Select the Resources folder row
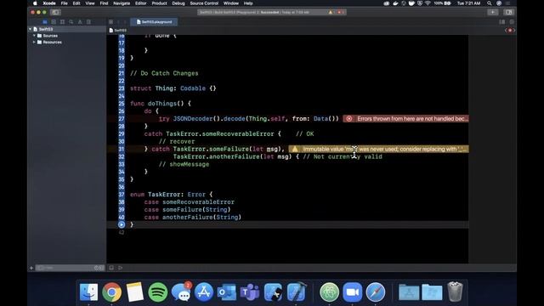 [x=66, y=42]
